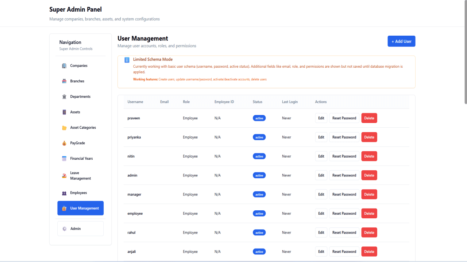This screenshot has height=262, width=467.
Task: Delete the employee user row
Action: 369,214
